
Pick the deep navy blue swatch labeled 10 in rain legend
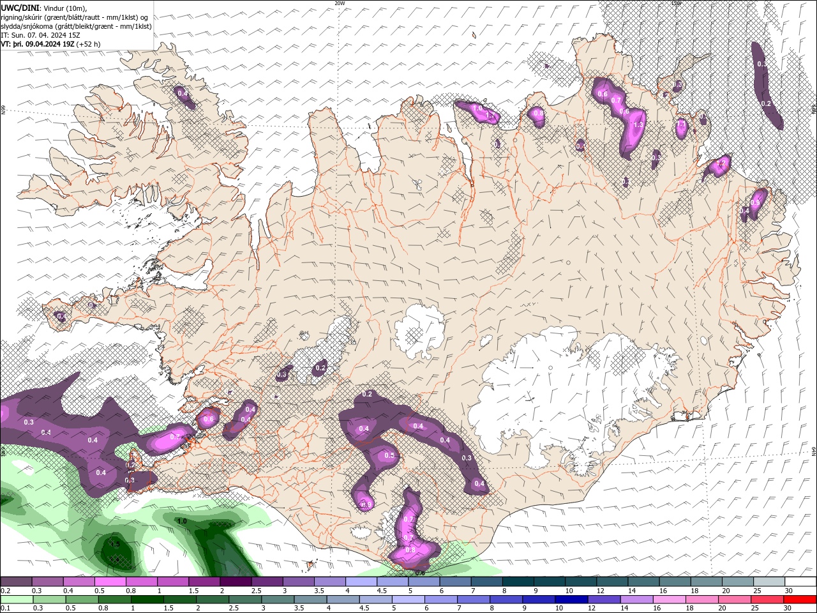[571, 599]
